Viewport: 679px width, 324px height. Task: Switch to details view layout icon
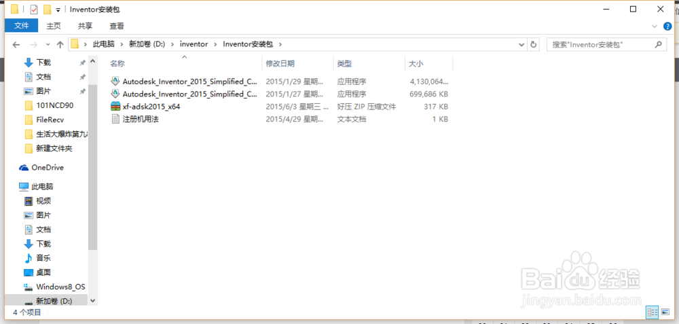click(x=652, y=312)
